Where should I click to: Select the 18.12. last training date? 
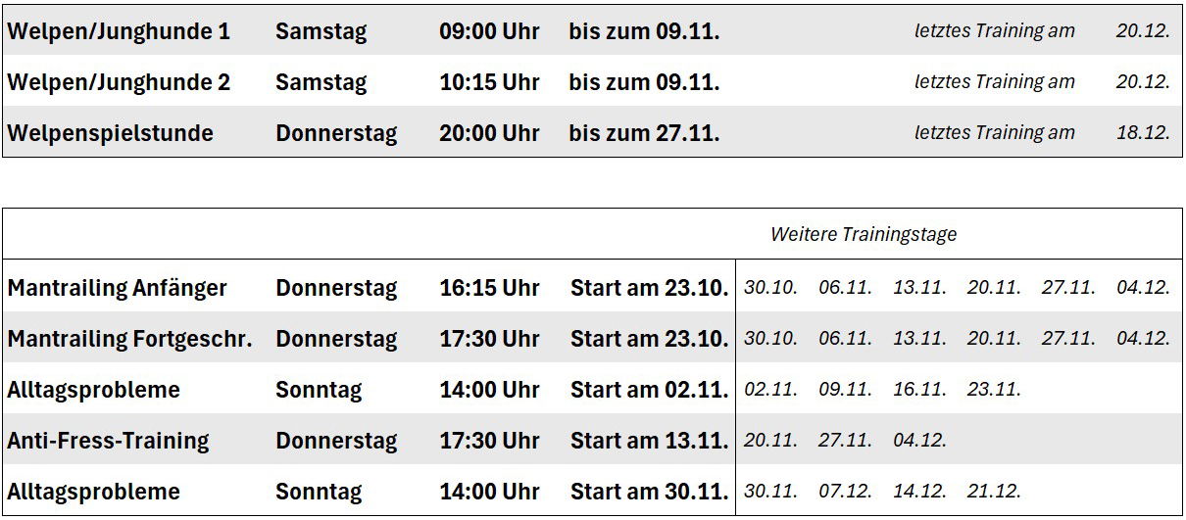[x=1143, y=133]
